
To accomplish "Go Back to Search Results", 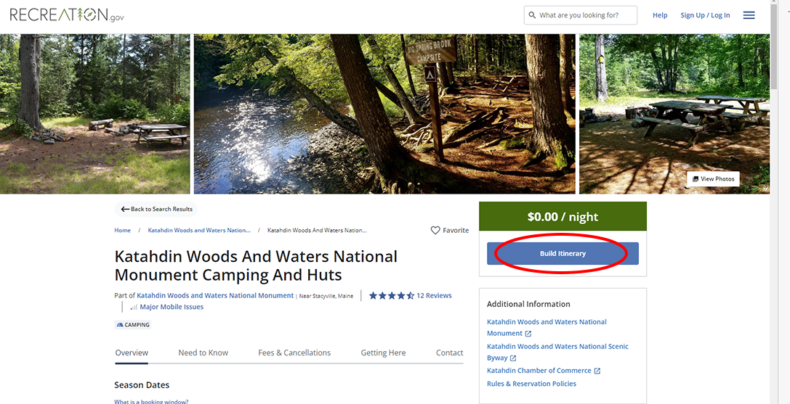I will [x=156, y=210].
